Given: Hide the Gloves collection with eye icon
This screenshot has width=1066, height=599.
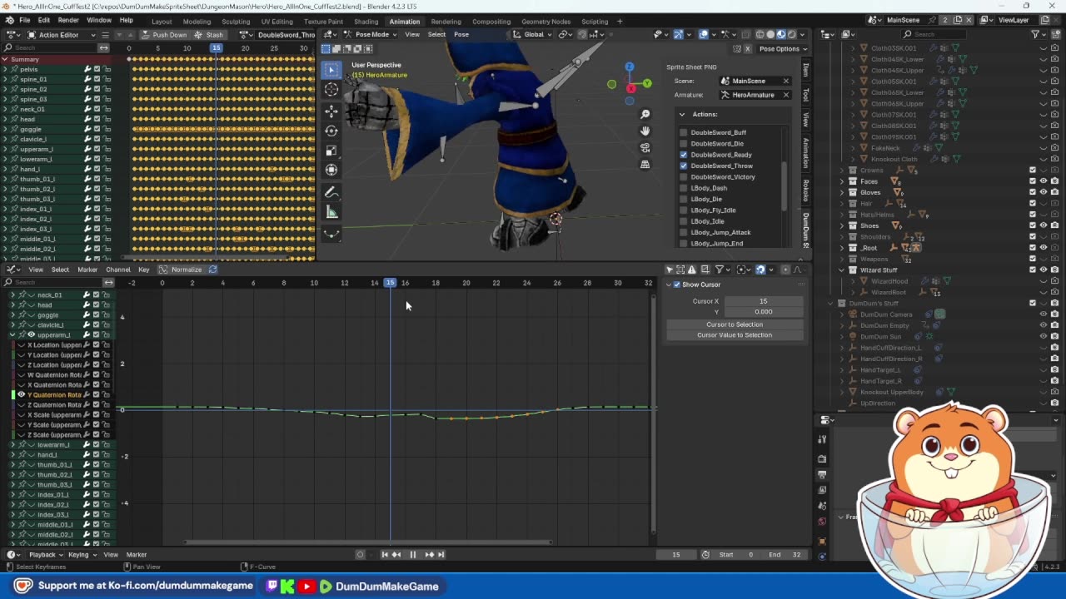Looking at the screenshot, I should tap(1044, 192).
